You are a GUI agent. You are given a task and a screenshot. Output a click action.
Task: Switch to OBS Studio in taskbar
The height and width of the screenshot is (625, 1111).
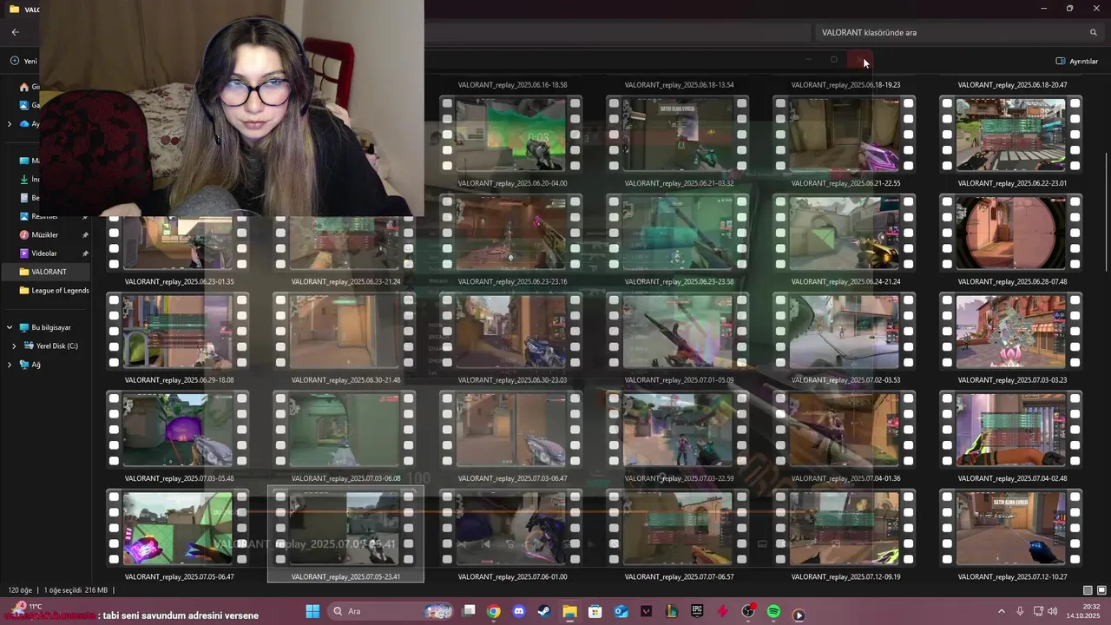(x=748, y=611)
